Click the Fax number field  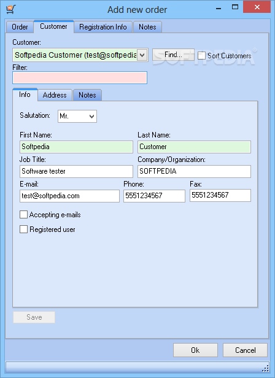coord(220,196)
